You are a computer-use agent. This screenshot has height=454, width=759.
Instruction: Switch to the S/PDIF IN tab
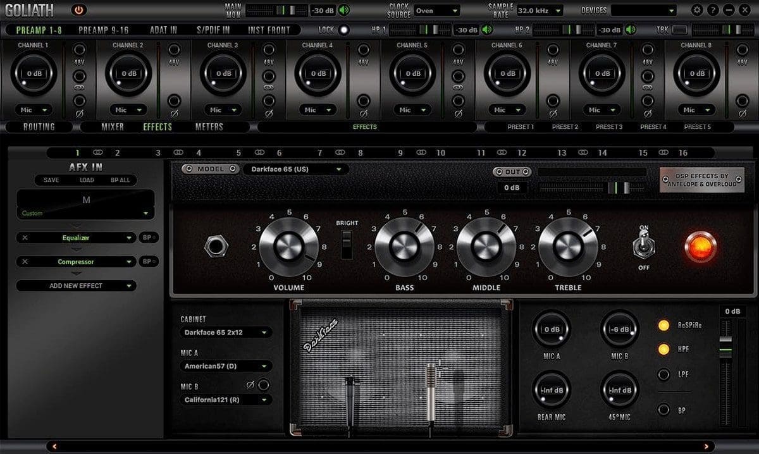point(213,30)
